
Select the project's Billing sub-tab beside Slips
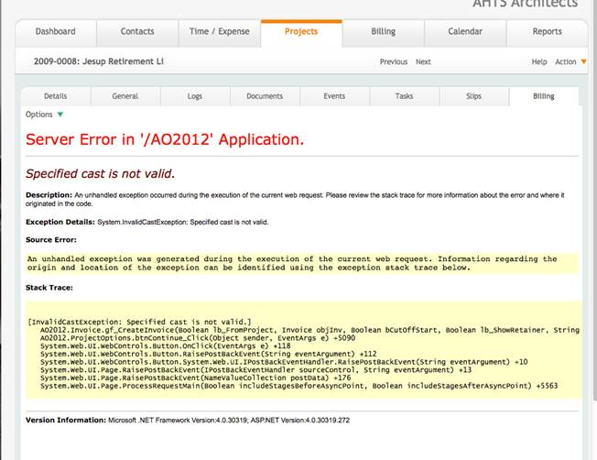coord(544,96)
